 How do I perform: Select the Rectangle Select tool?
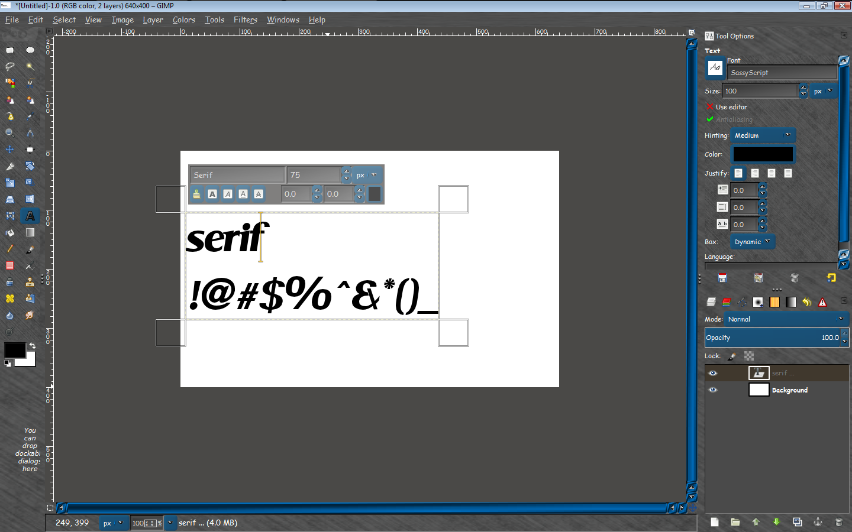(x=10, y=50)
